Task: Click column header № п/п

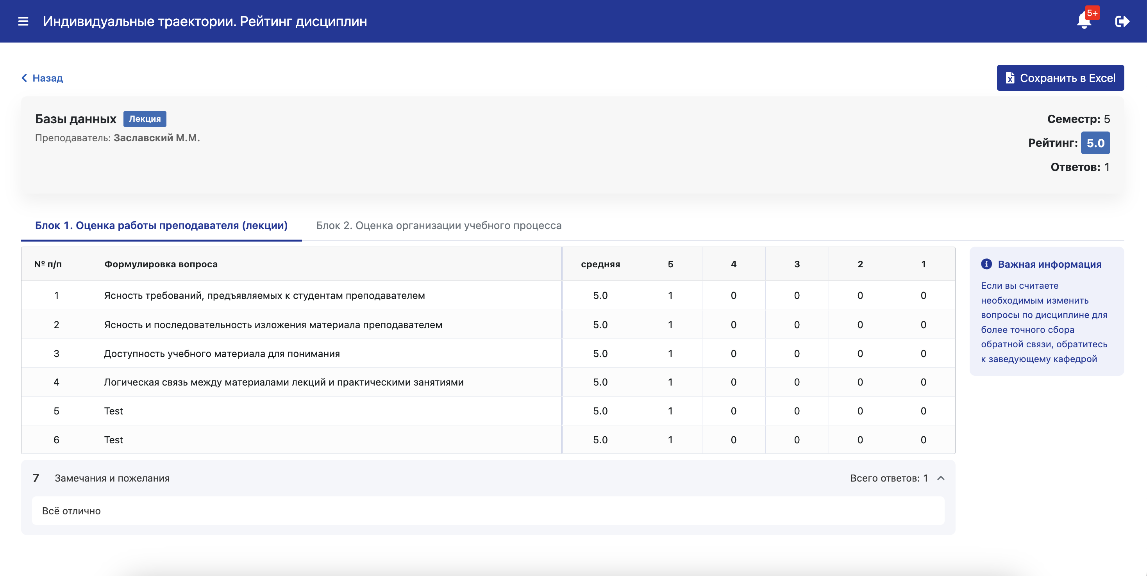Action: tap(48, 264)
